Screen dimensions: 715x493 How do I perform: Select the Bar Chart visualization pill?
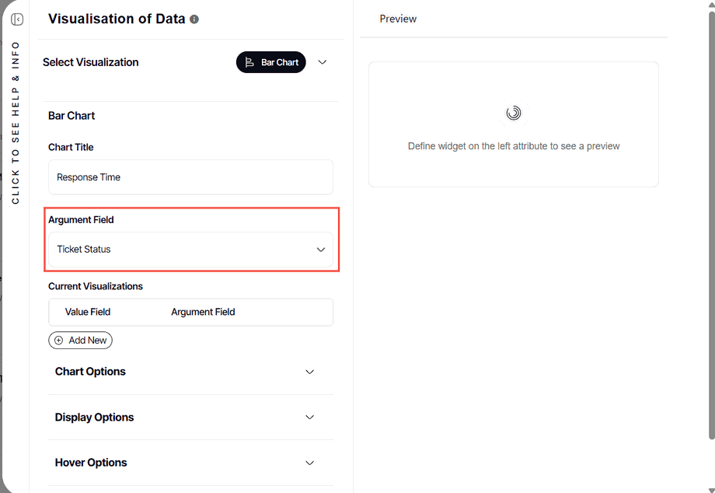point(271,62)
